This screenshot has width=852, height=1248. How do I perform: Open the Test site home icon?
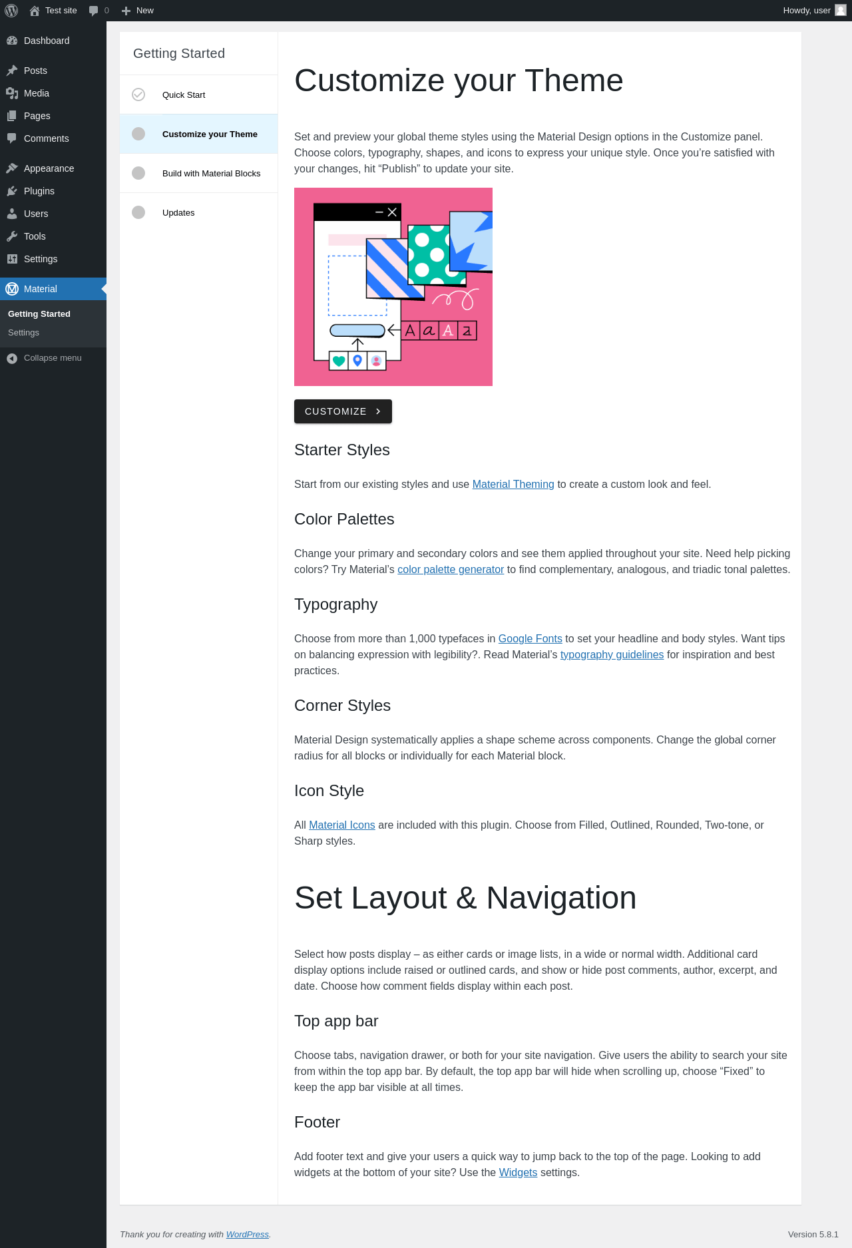[x=35, y=11]
